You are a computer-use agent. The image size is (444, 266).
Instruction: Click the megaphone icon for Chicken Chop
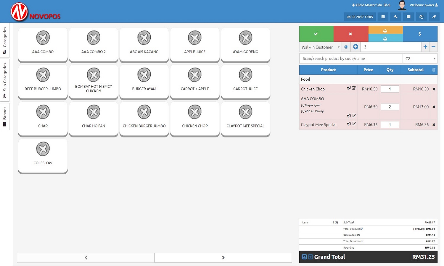349,88
